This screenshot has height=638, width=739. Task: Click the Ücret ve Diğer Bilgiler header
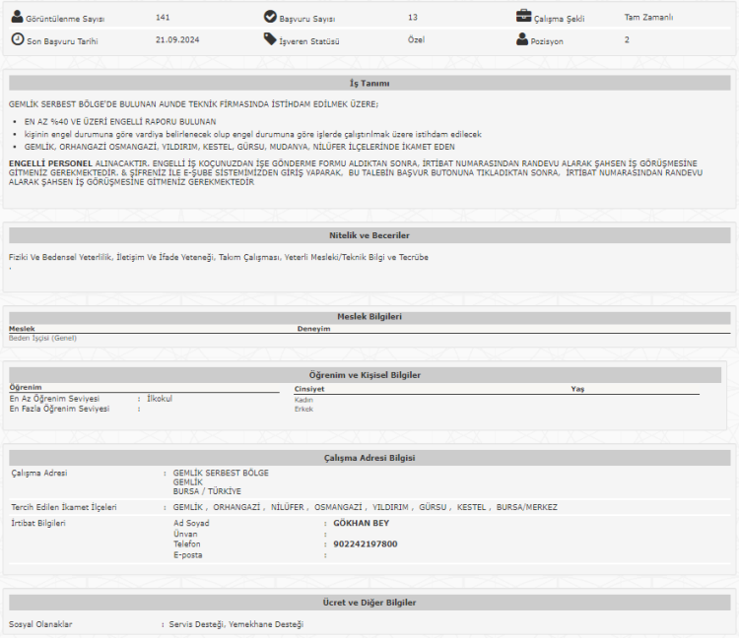(x=369, y=602)
